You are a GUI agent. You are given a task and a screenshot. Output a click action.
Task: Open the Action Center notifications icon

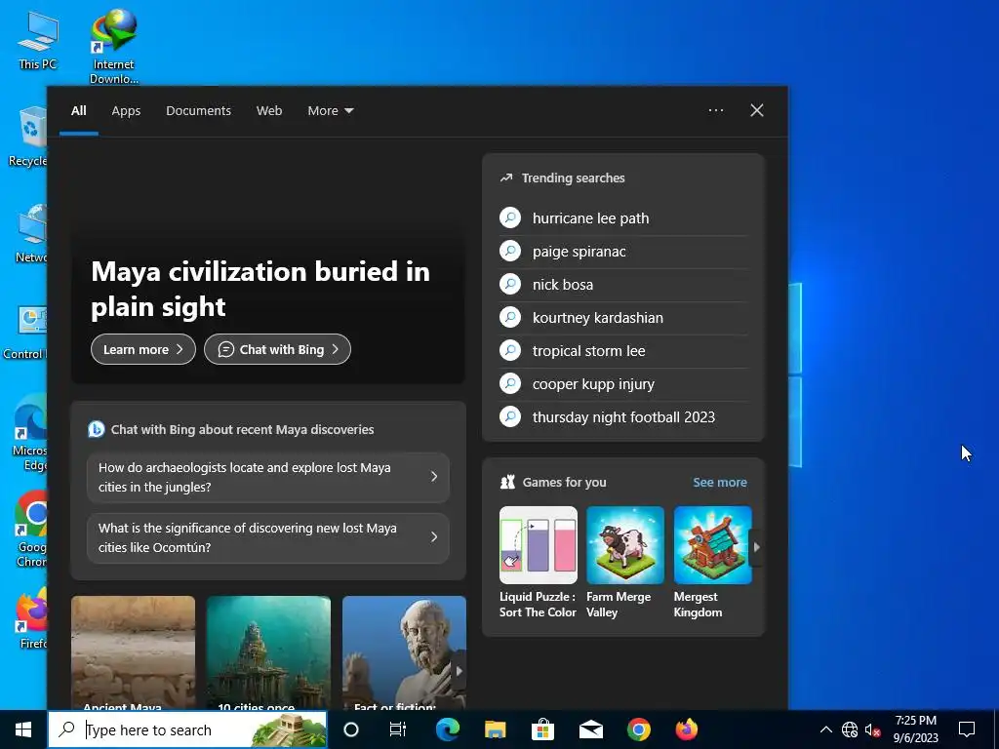pyautogui.click(x=967, y=729)
